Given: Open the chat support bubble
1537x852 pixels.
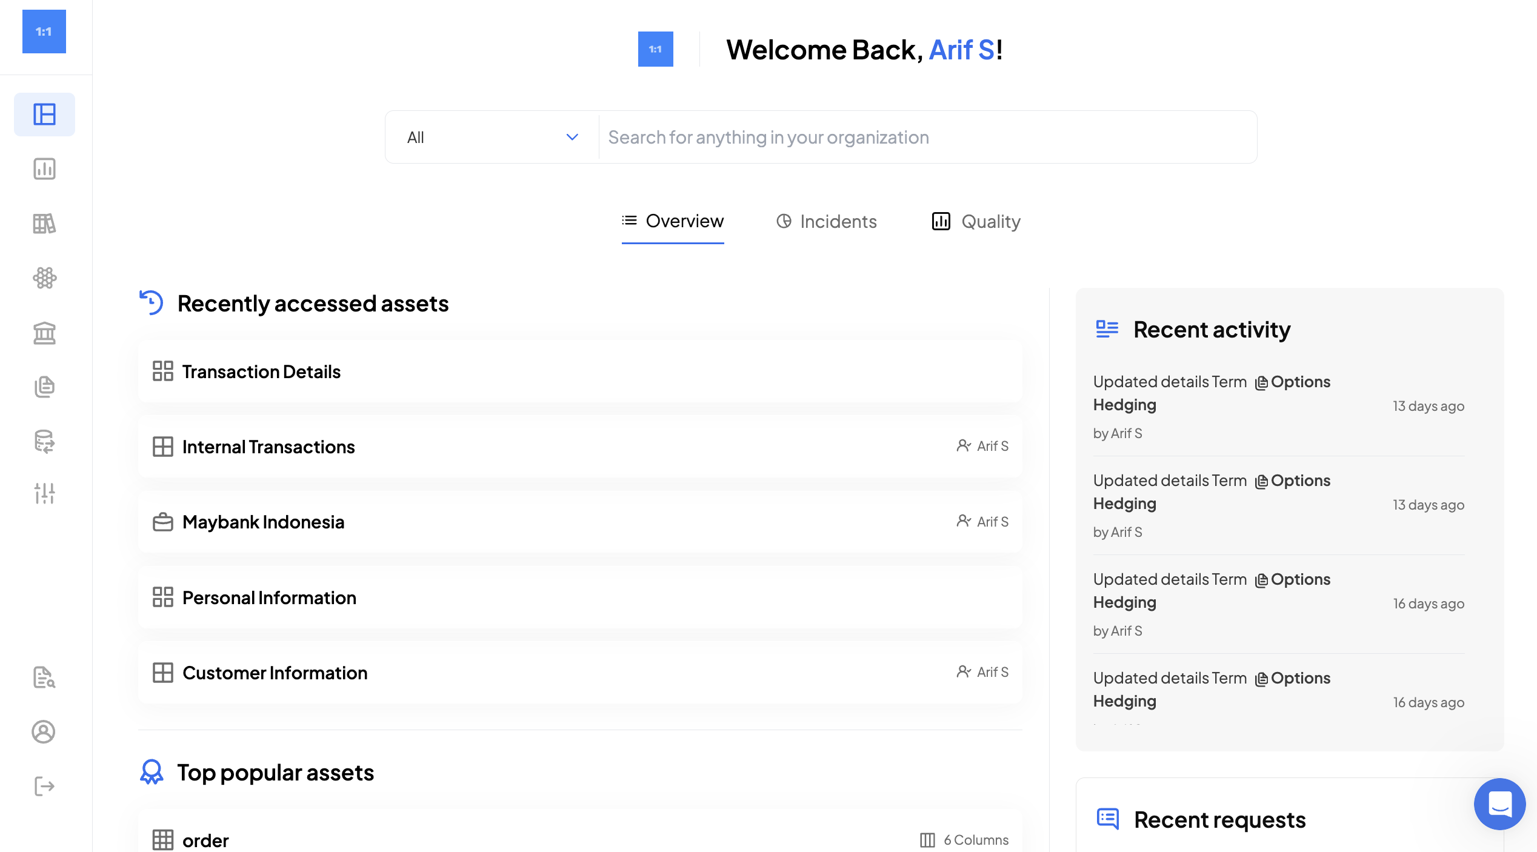Looking at the screenshot, I should click(x=1499, y=804).
